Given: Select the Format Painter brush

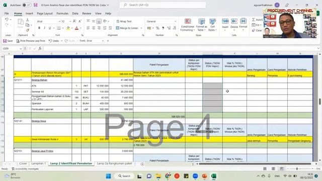Looking at the screenshot, I should click(27, 30).
